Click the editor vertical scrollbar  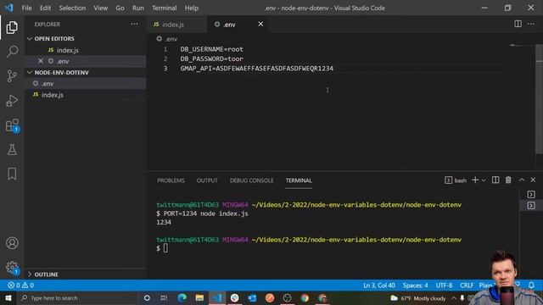(x=539, y=100)
